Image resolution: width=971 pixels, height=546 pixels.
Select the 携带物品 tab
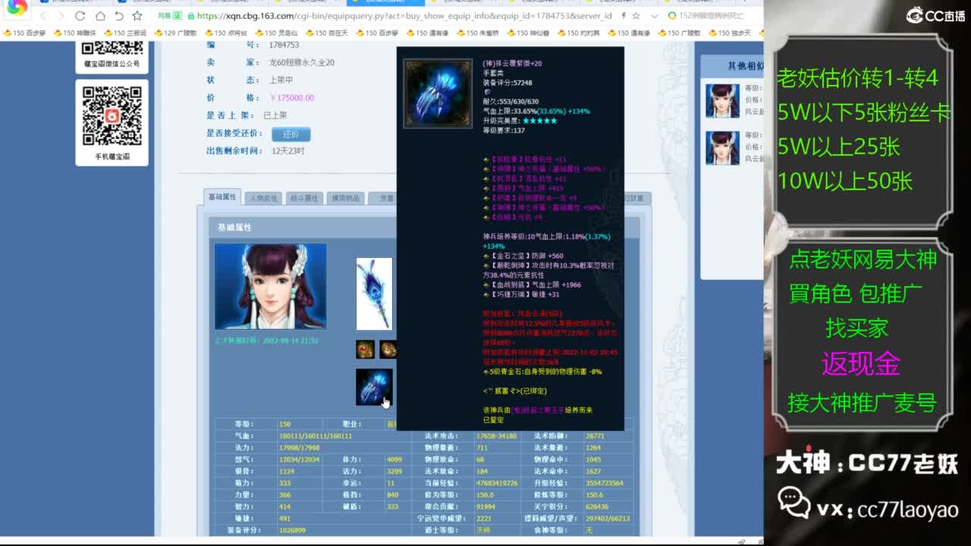[345, 198]
